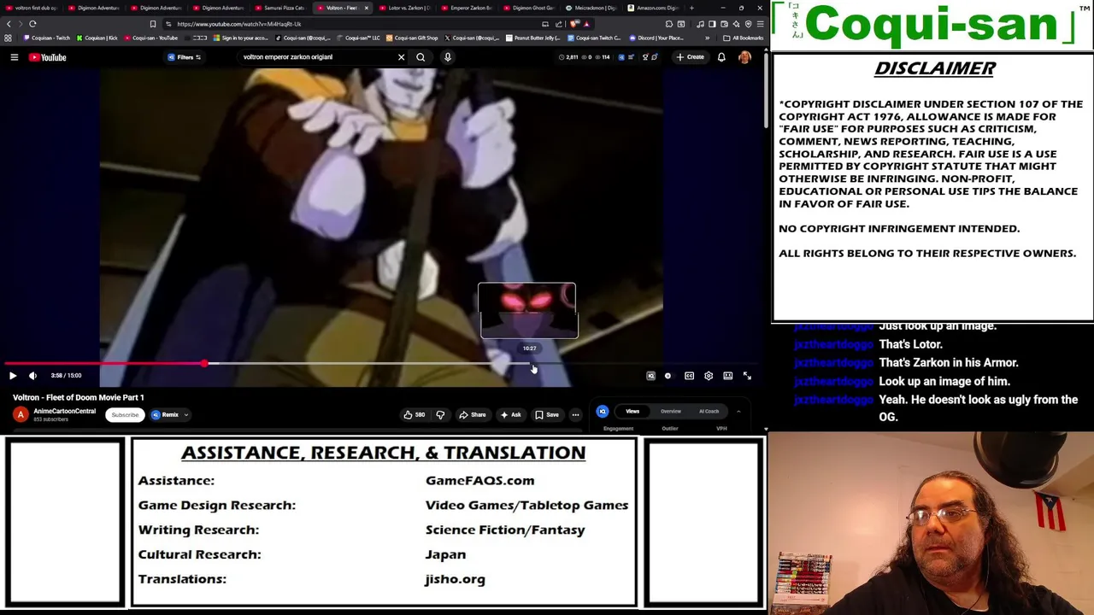
Task: Subscribe to AnimeCartoonCentral
Action: click(125, 415)
